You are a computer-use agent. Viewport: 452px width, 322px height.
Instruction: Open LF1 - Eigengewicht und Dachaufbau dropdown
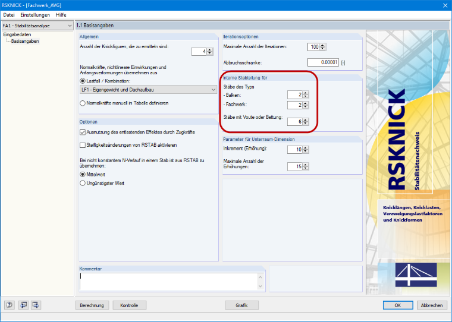(x=148, y=90)
